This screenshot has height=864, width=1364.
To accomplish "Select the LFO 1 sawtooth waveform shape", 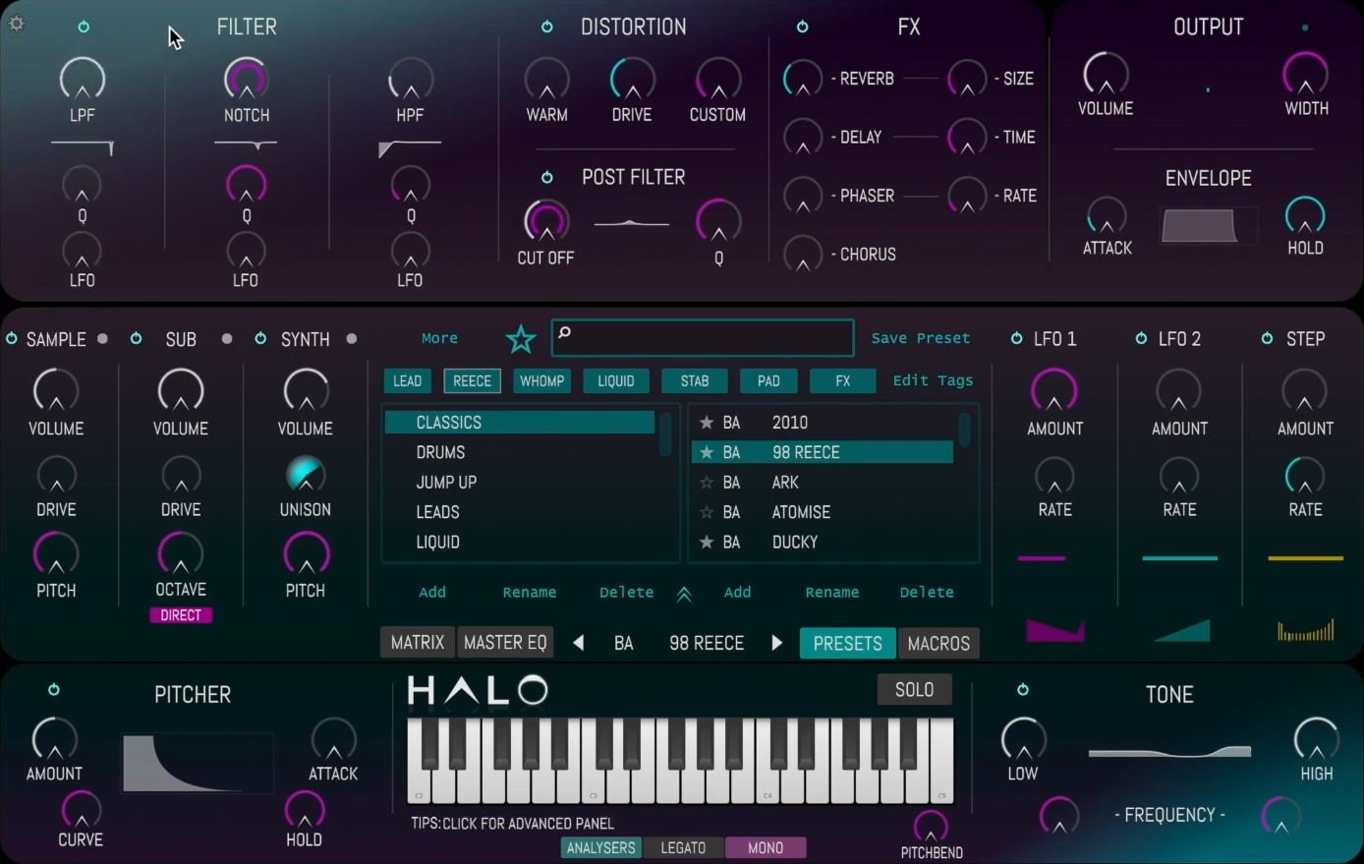I will pos(1054,629).
